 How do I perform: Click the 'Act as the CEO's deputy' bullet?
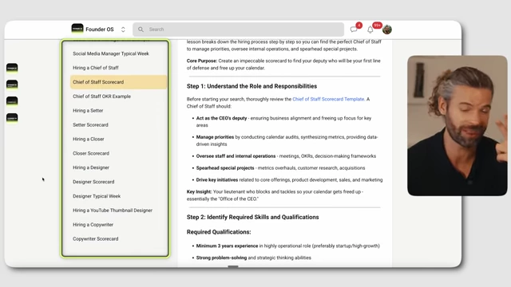[283, 122]
